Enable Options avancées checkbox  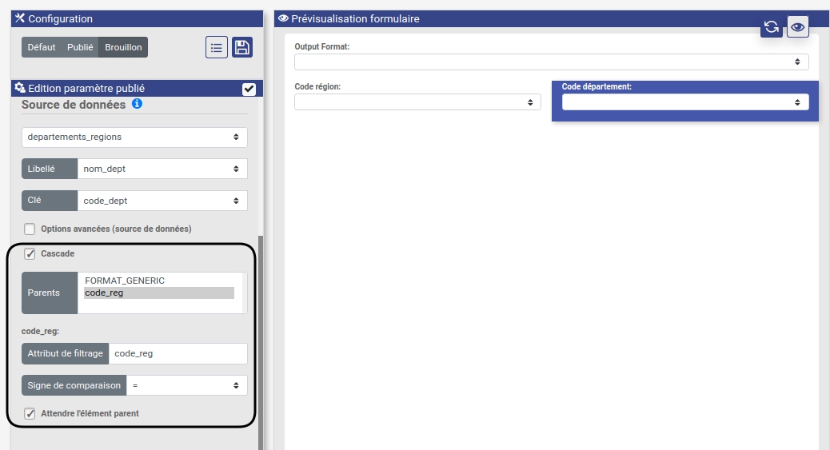[30, 229]
